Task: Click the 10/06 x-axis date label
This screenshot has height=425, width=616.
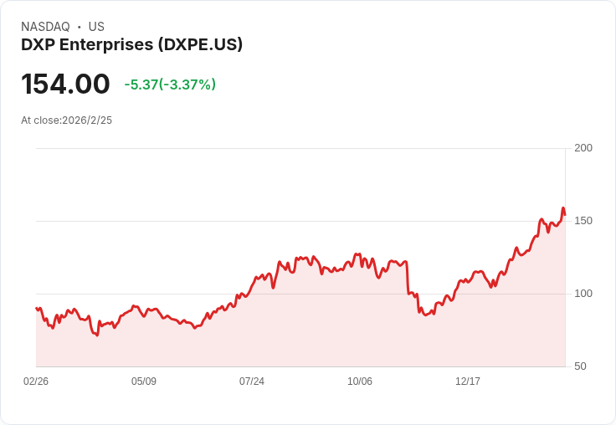Action: point(359,381)
